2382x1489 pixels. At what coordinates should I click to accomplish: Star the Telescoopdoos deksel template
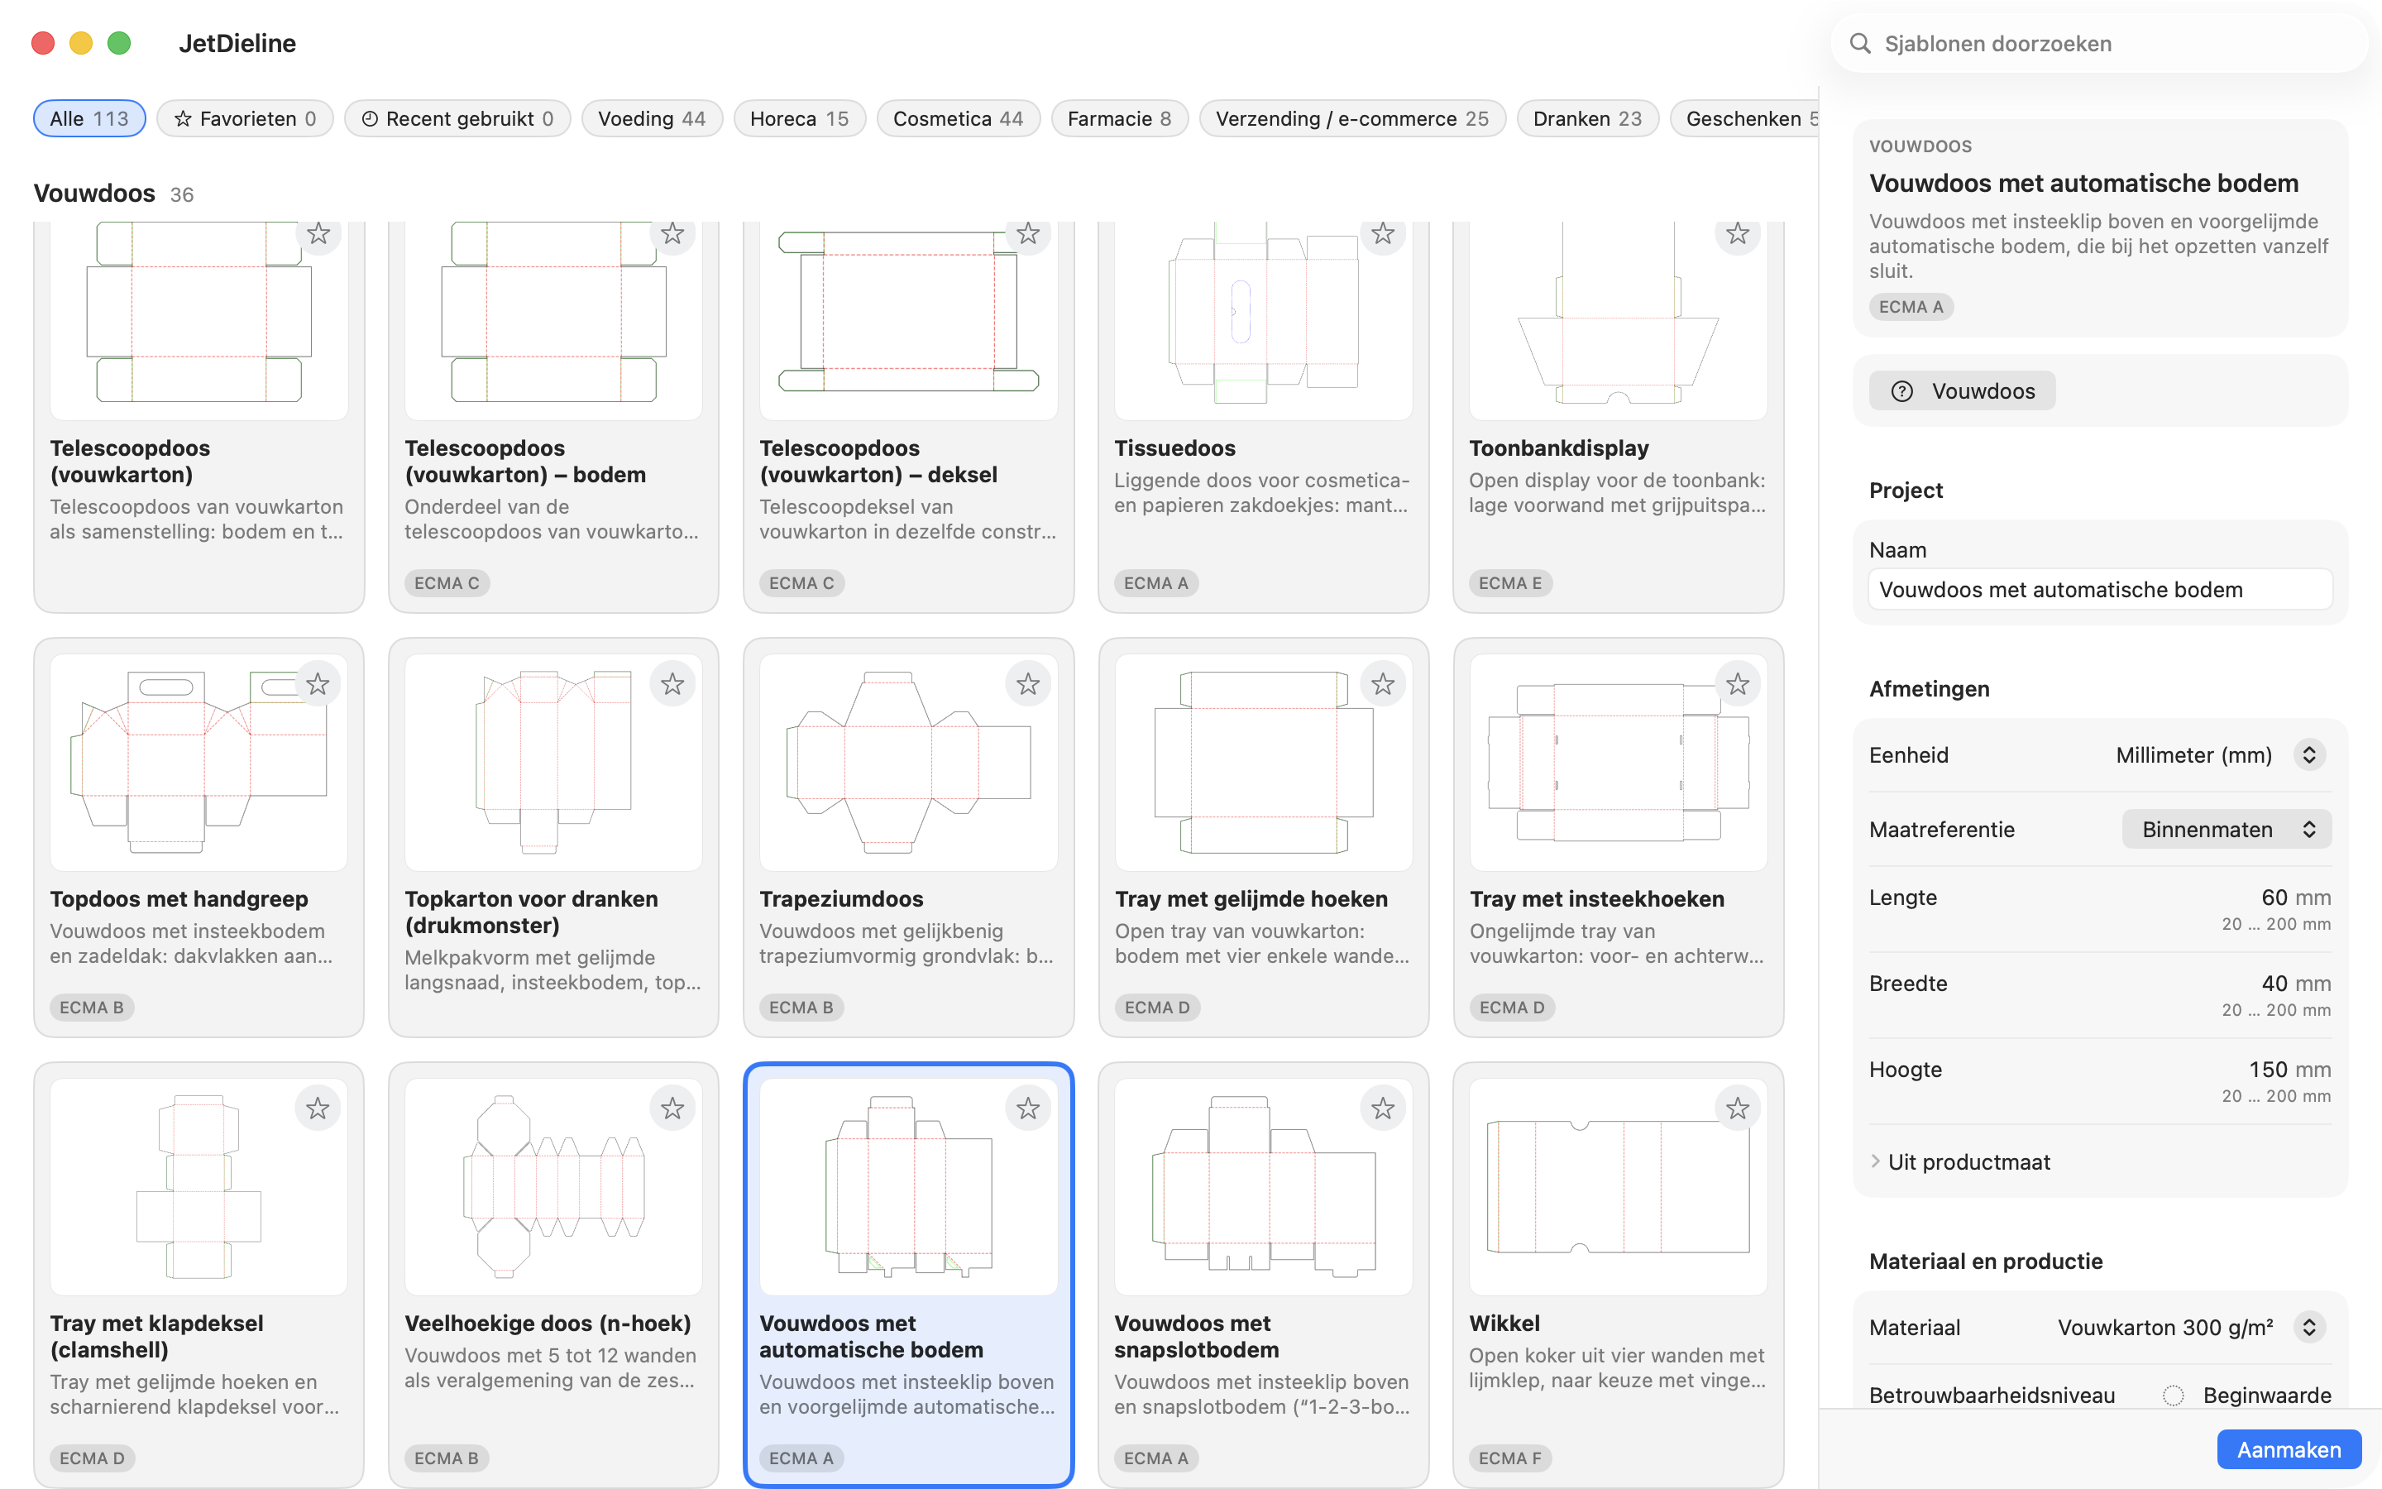point(1027,234)
